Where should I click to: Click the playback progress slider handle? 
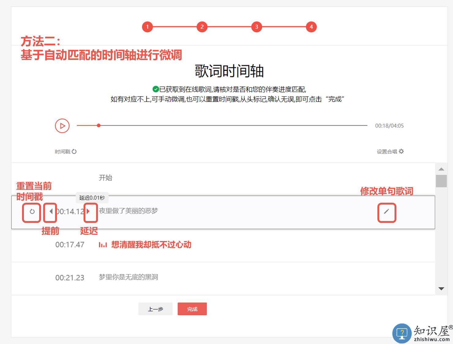(99, 125)
